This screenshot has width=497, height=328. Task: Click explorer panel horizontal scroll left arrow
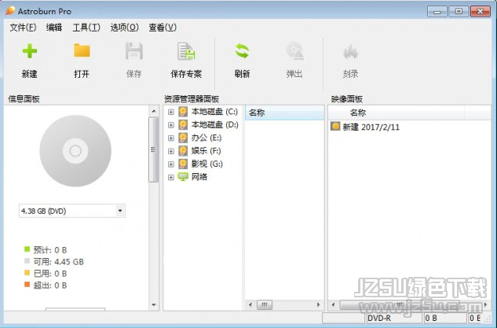(x=250, y=305)
